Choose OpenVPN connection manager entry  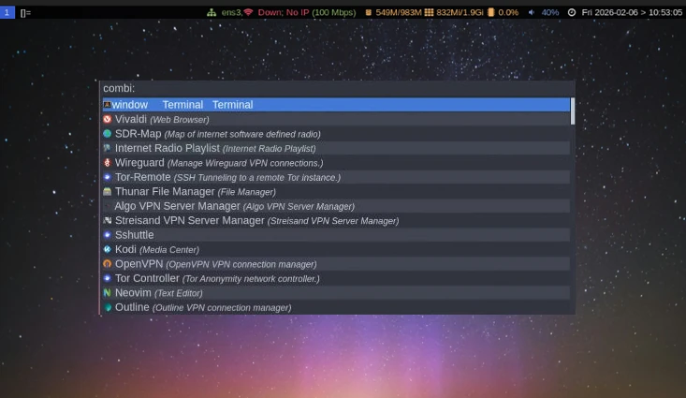336,263
